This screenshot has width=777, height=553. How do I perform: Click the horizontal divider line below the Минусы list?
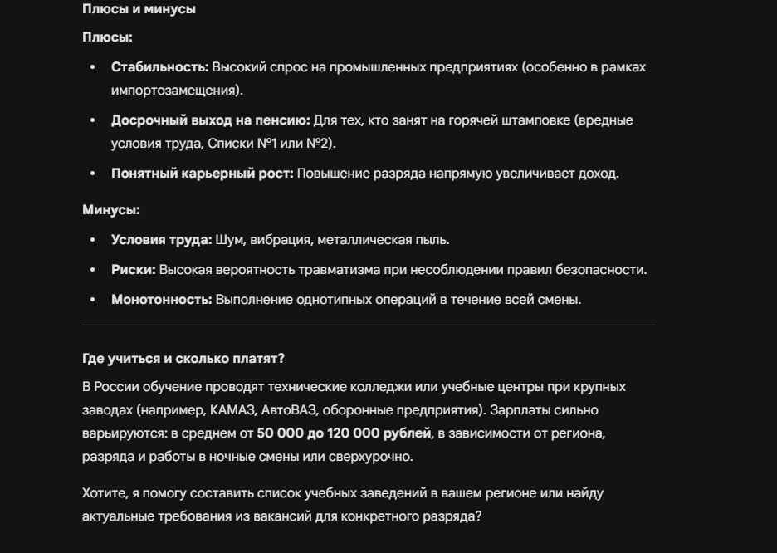point(369,325)
